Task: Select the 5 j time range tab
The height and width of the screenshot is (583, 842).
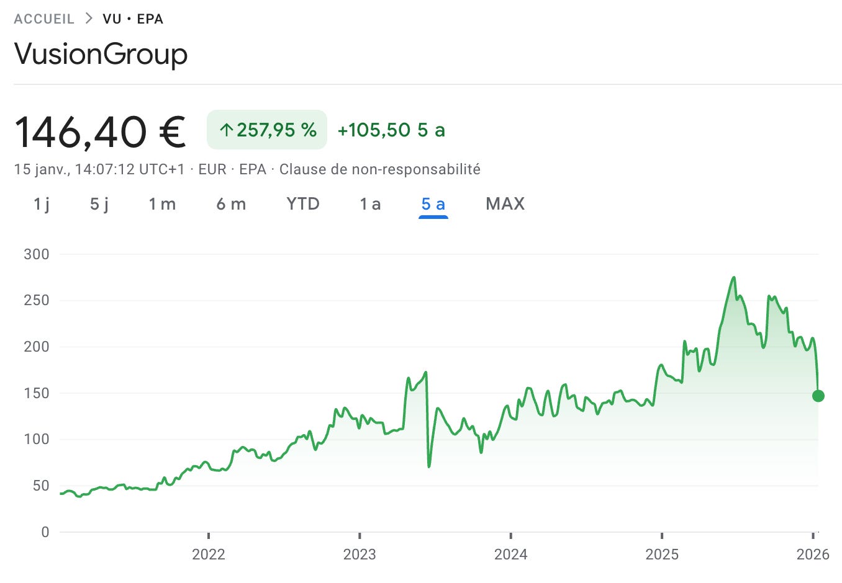Action: [x=99, y=204]
